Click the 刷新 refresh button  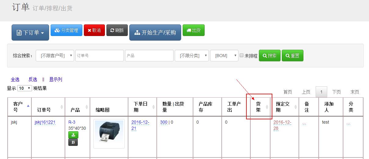(117, 30)
